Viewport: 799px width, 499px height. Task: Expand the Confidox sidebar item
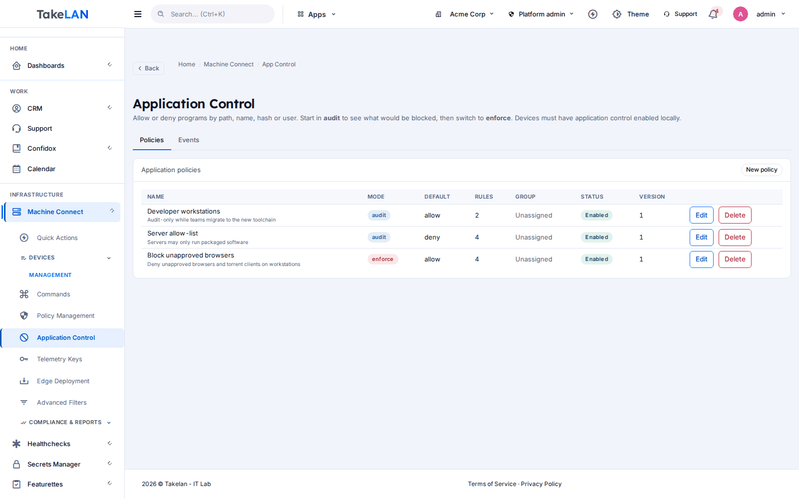tap(62, 148)
